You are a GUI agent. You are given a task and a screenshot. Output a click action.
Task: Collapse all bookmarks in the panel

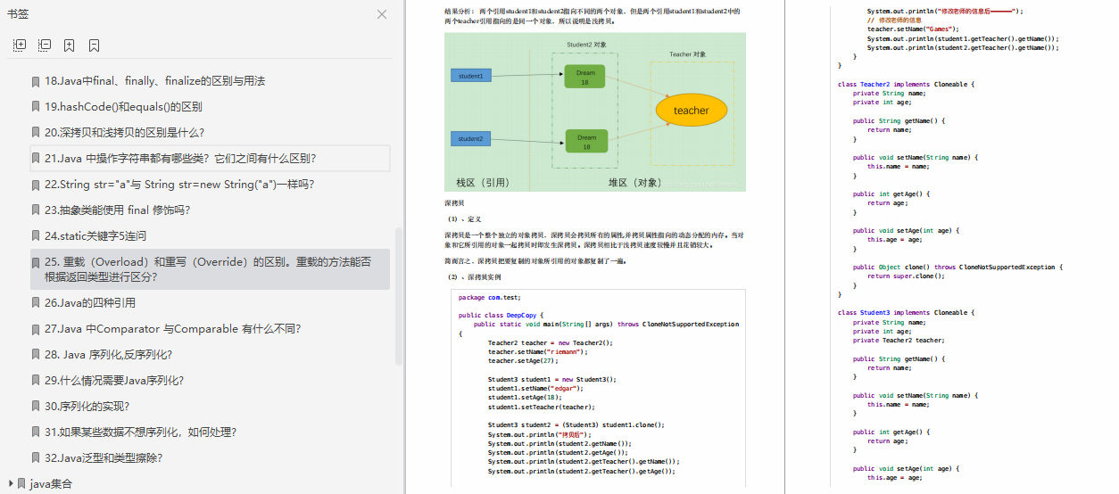coord(45,45)
